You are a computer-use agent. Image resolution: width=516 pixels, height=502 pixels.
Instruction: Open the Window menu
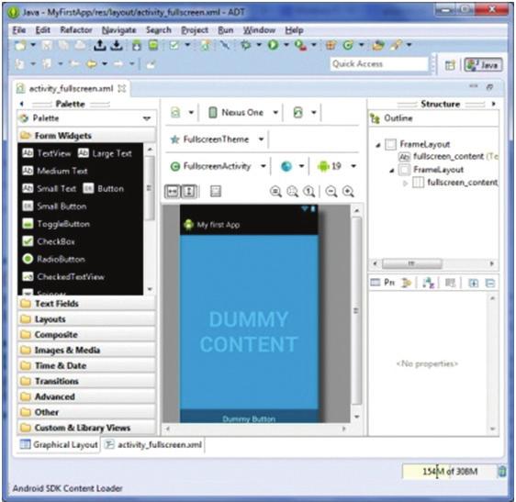(259, 30)
